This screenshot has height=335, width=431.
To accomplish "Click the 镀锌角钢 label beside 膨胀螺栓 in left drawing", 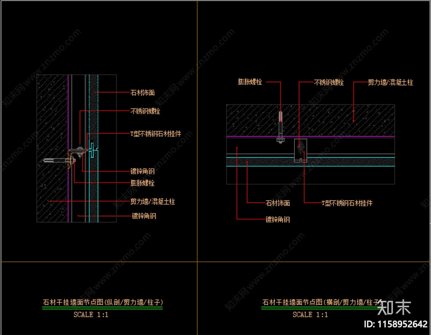I will (143, 171).
